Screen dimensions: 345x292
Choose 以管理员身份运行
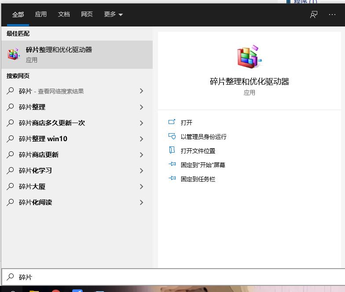click(203, 137)
